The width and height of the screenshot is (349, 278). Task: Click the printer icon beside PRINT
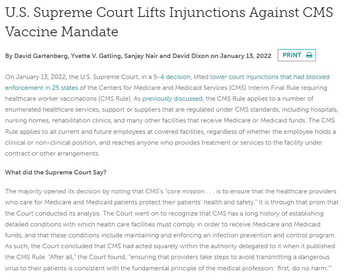point(309,55)
